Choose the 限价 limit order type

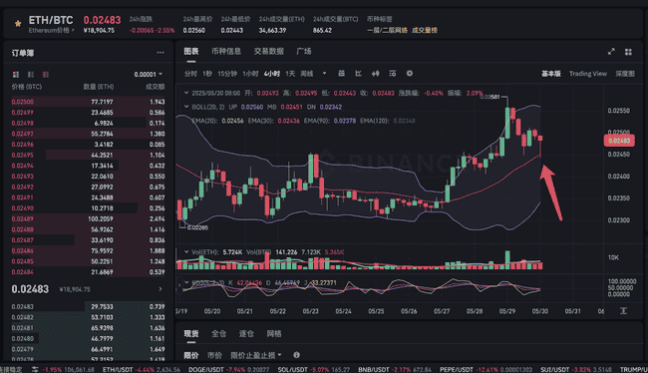[191, 355]
